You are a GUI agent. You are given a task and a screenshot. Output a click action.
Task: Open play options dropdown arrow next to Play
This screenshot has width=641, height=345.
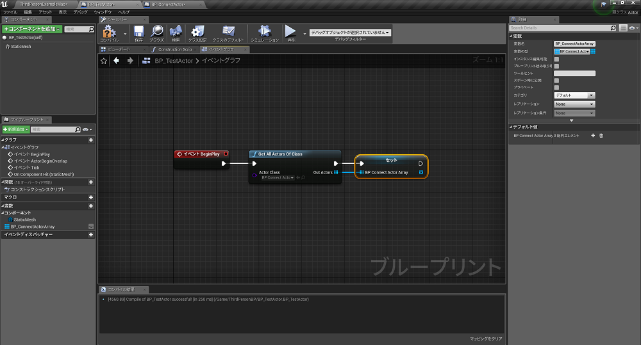(304, 34)
